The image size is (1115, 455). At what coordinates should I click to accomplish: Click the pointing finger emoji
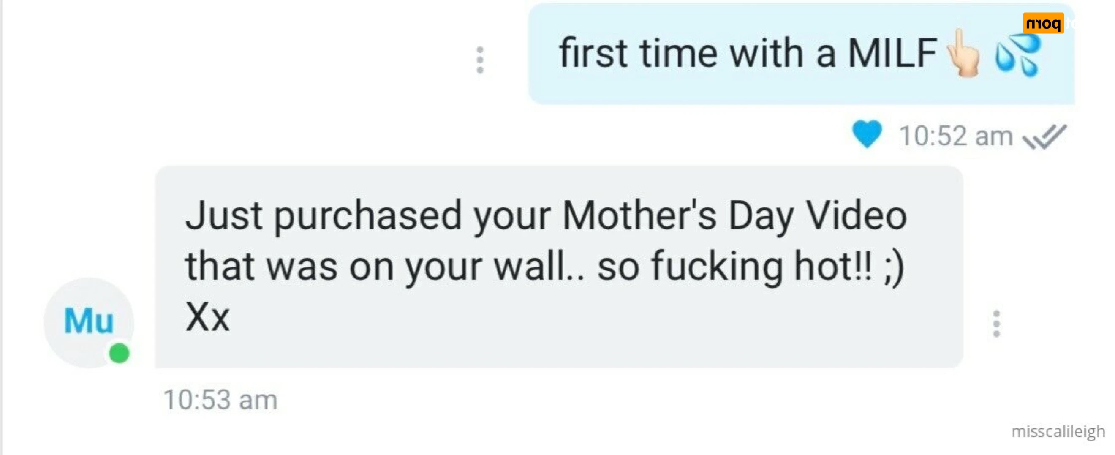point(964,54)
